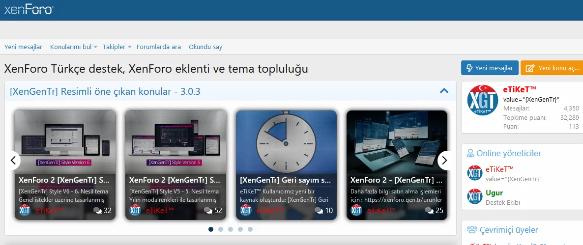Collapse the Resimli öne çıkan konular block
The height and width of the screenshot is (245, 583).
444,91
